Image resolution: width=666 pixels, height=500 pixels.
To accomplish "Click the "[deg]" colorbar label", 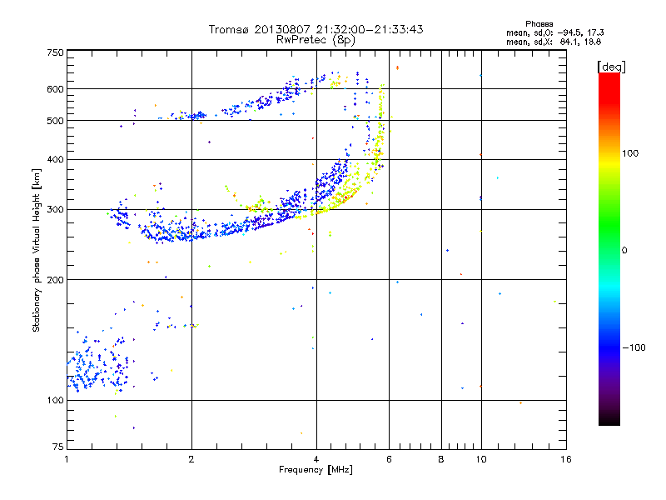I will pyautogui.click(x=611, y=67).
